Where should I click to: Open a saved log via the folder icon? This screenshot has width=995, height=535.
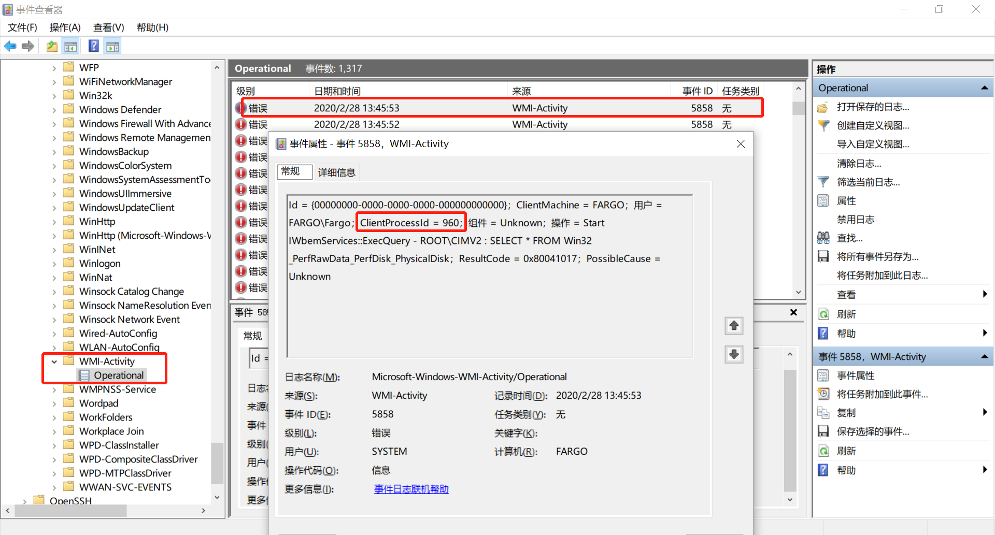click(52, 46)
